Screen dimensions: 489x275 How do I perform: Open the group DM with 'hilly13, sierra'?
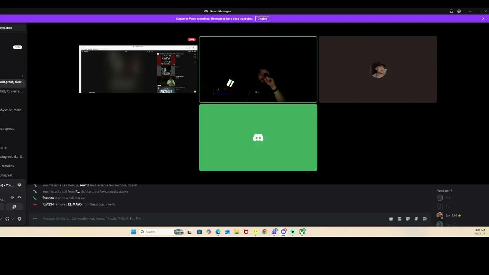coord(12,91)
